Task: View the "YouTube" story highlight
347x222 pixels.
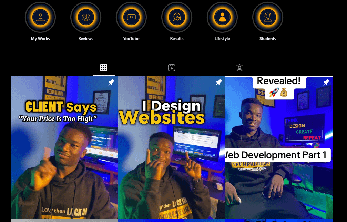Action: point(131,17)
